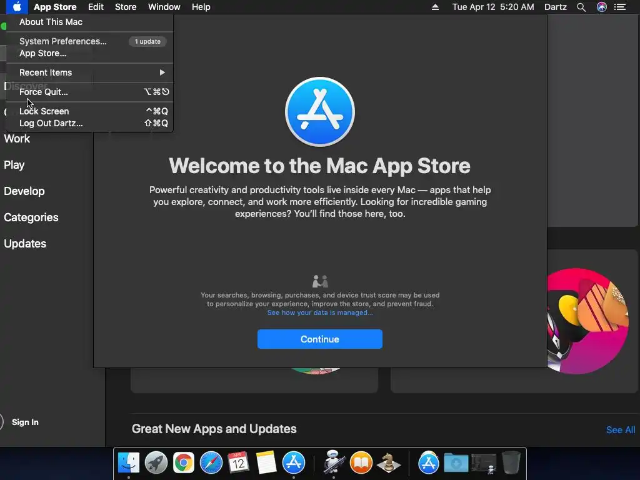Open the Apple menu icon
This screenshot has width=640, height=480.
point(17,7)
